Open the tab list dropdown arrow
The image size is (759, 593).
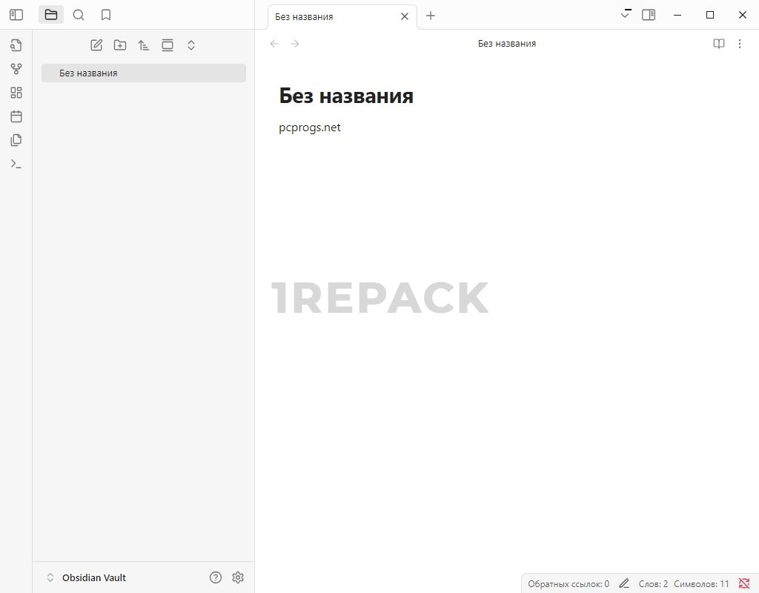(x=626, y=16)
